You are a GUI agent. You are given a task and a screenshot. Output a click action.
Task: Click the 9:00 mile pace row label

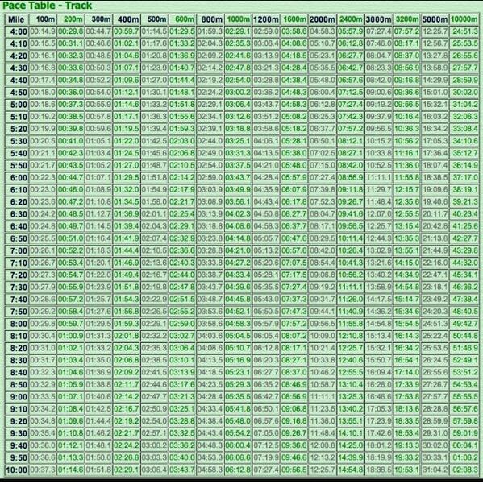[x=16, y=397]
